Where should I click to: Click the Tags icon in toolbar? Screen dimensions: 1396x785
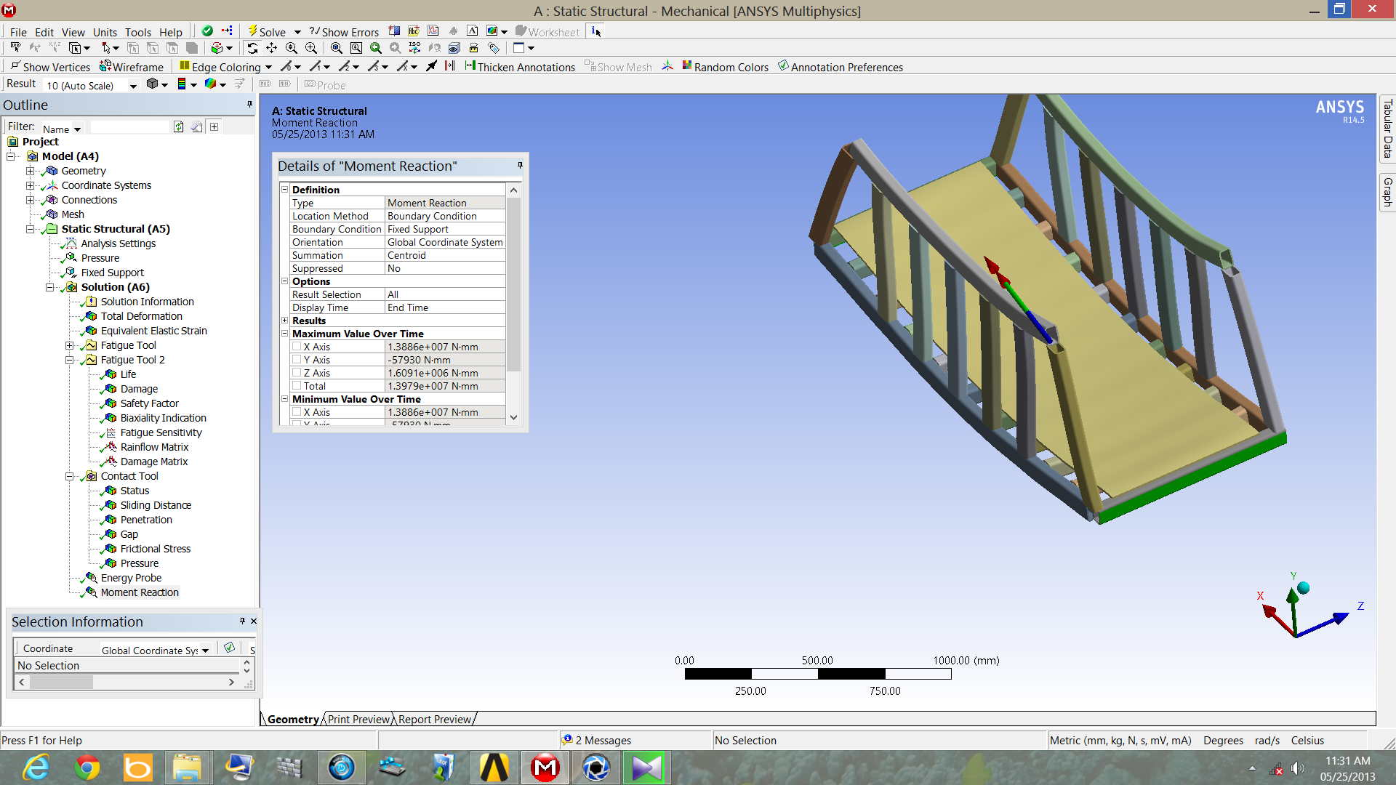494,48
